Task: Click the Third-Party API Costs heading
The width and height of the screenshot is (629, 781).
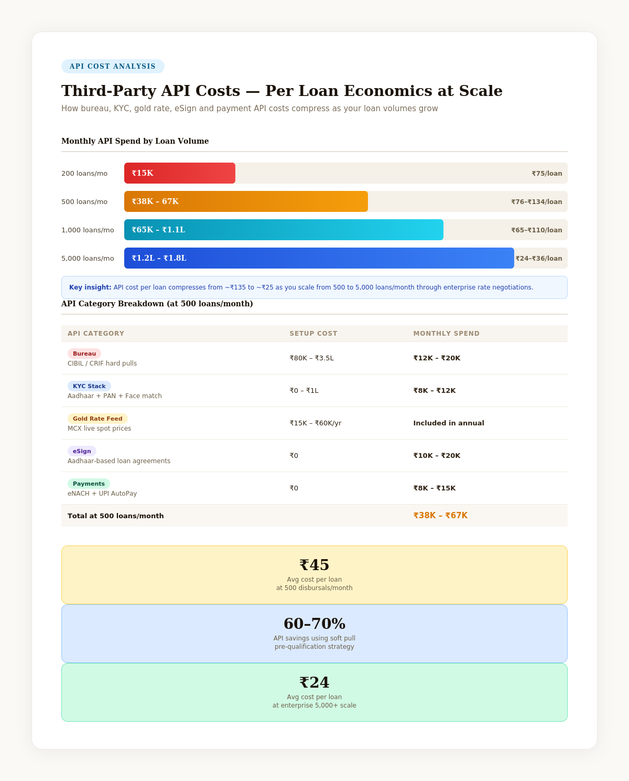Action: pos(282,91)
